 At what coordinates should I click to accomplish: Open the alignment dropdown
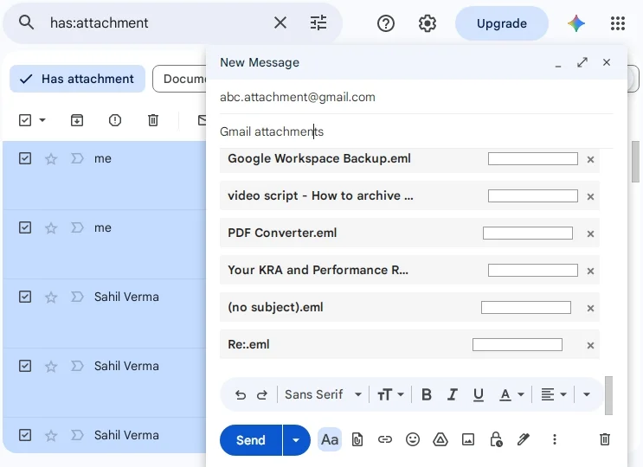pyautogui.click(x=554, y=395)
